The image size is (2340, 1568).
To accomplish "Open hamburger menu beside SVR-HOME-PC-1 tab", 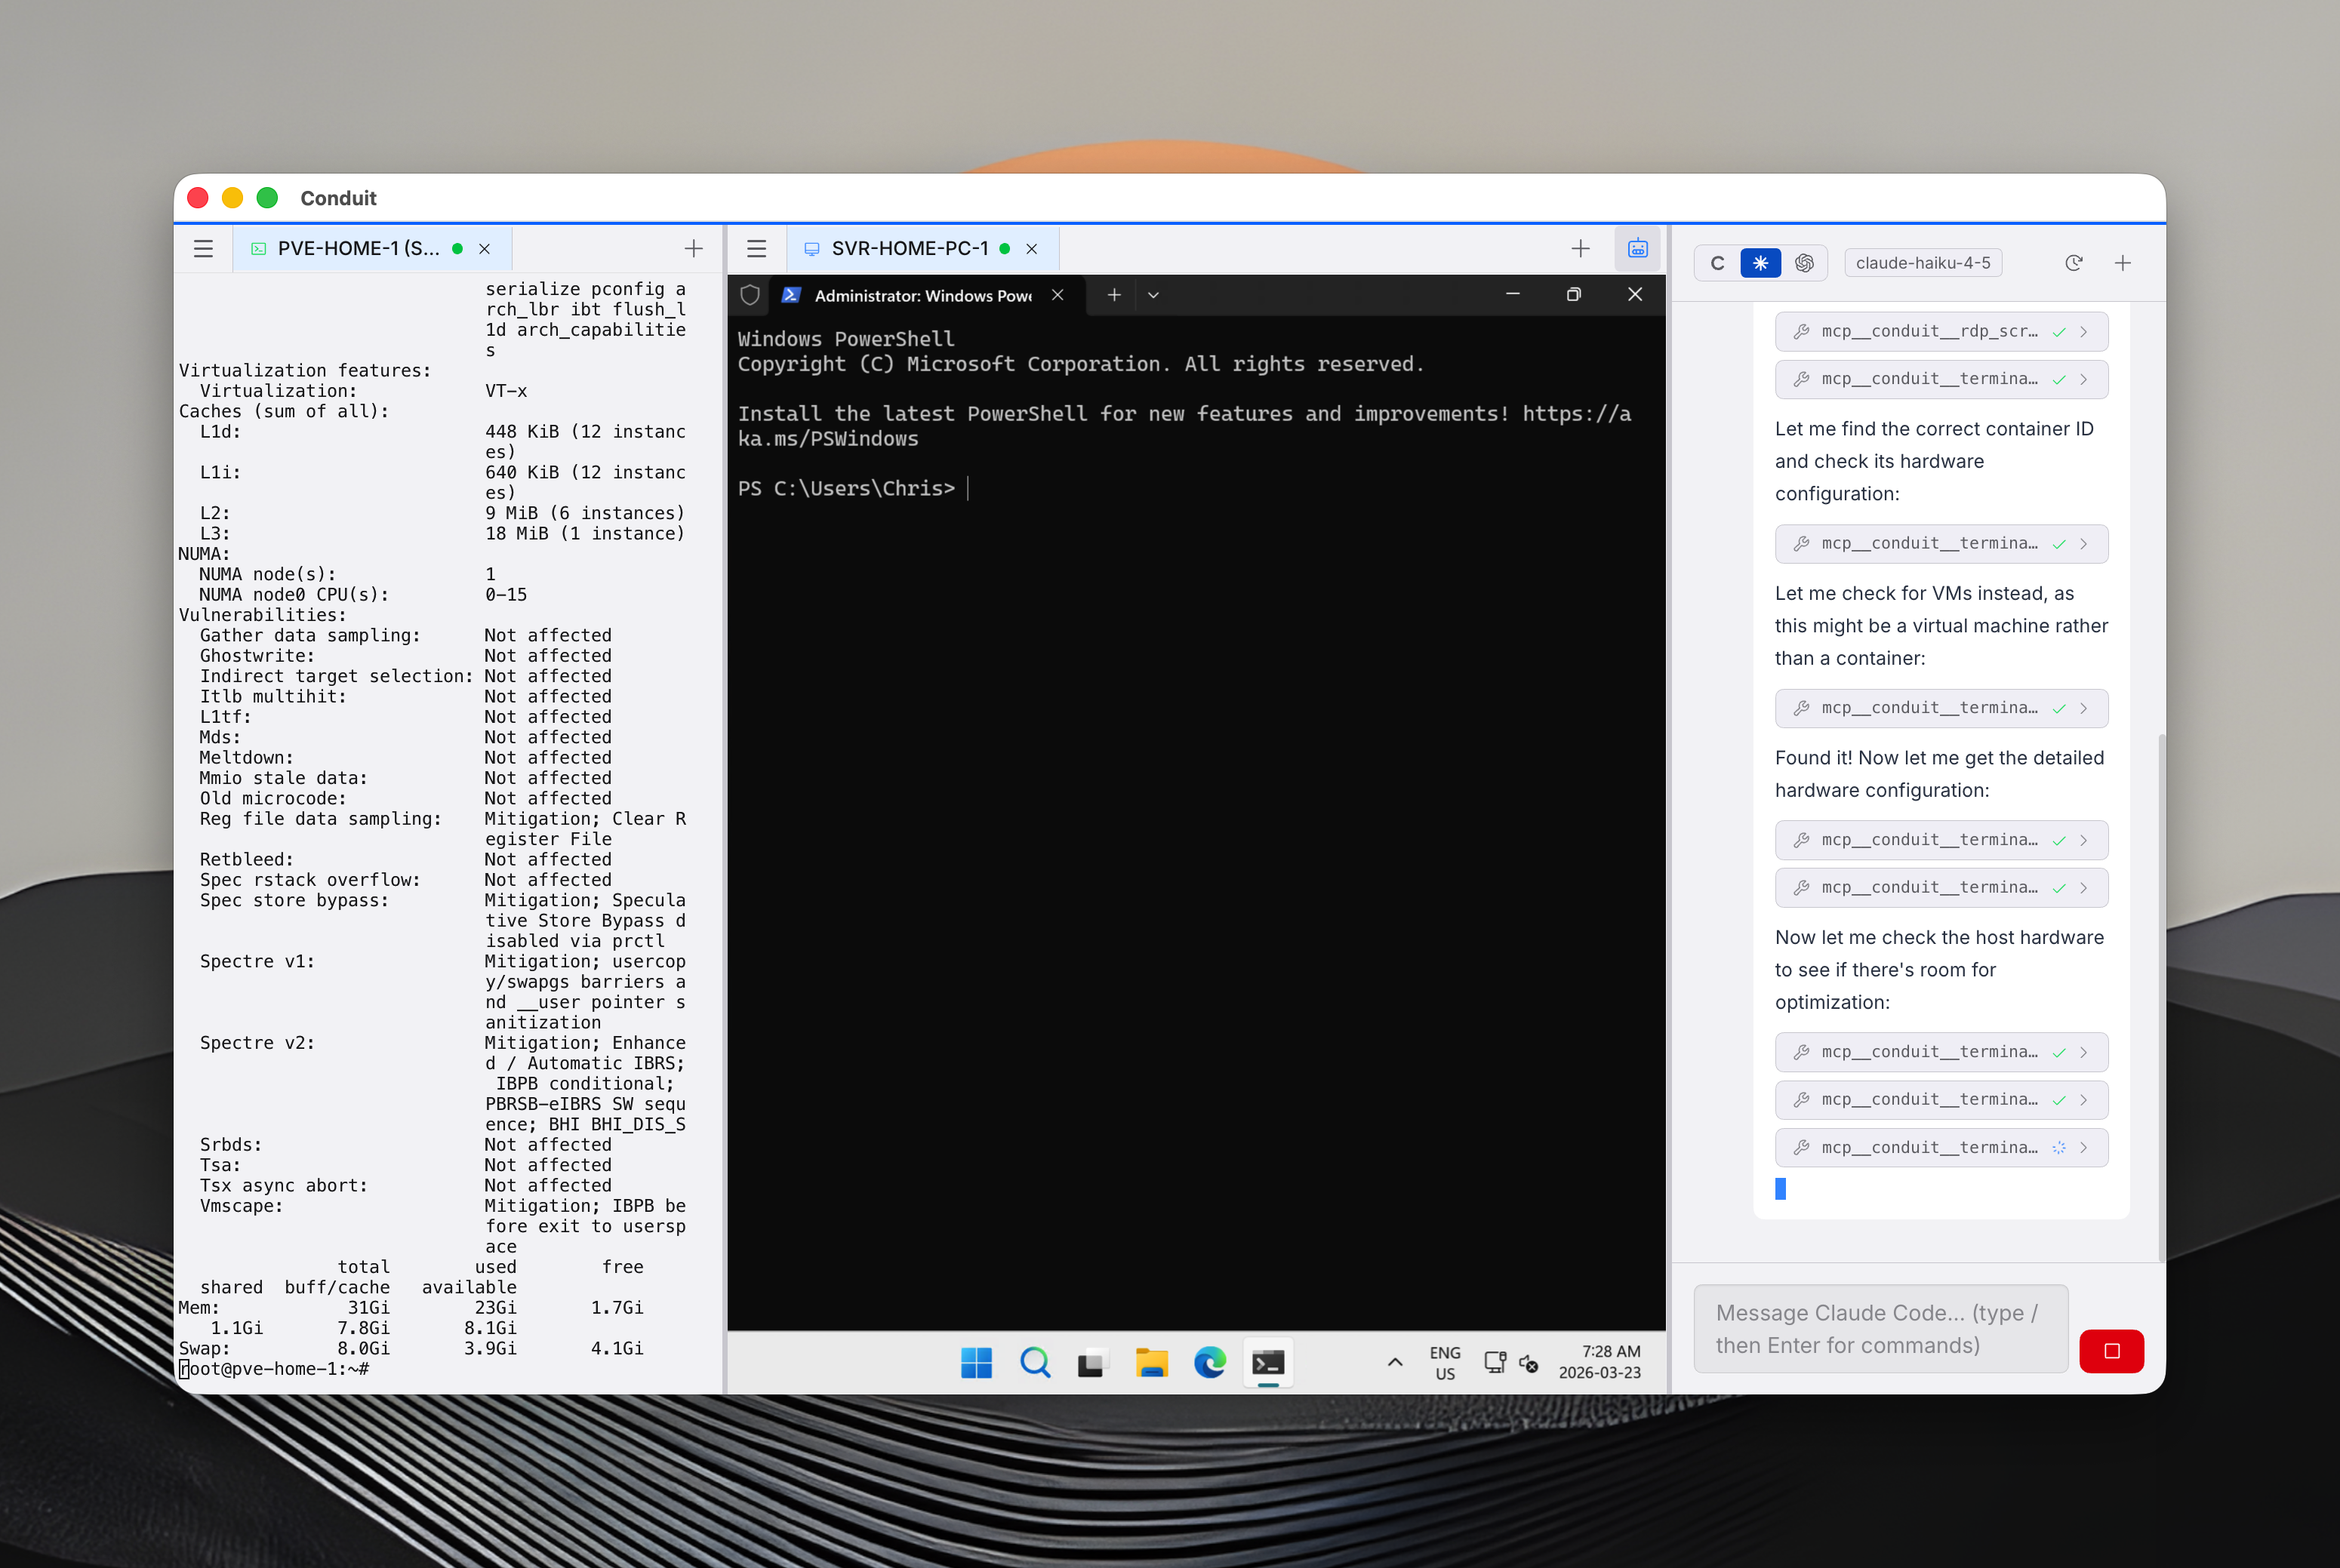I will tap(756, 248).
